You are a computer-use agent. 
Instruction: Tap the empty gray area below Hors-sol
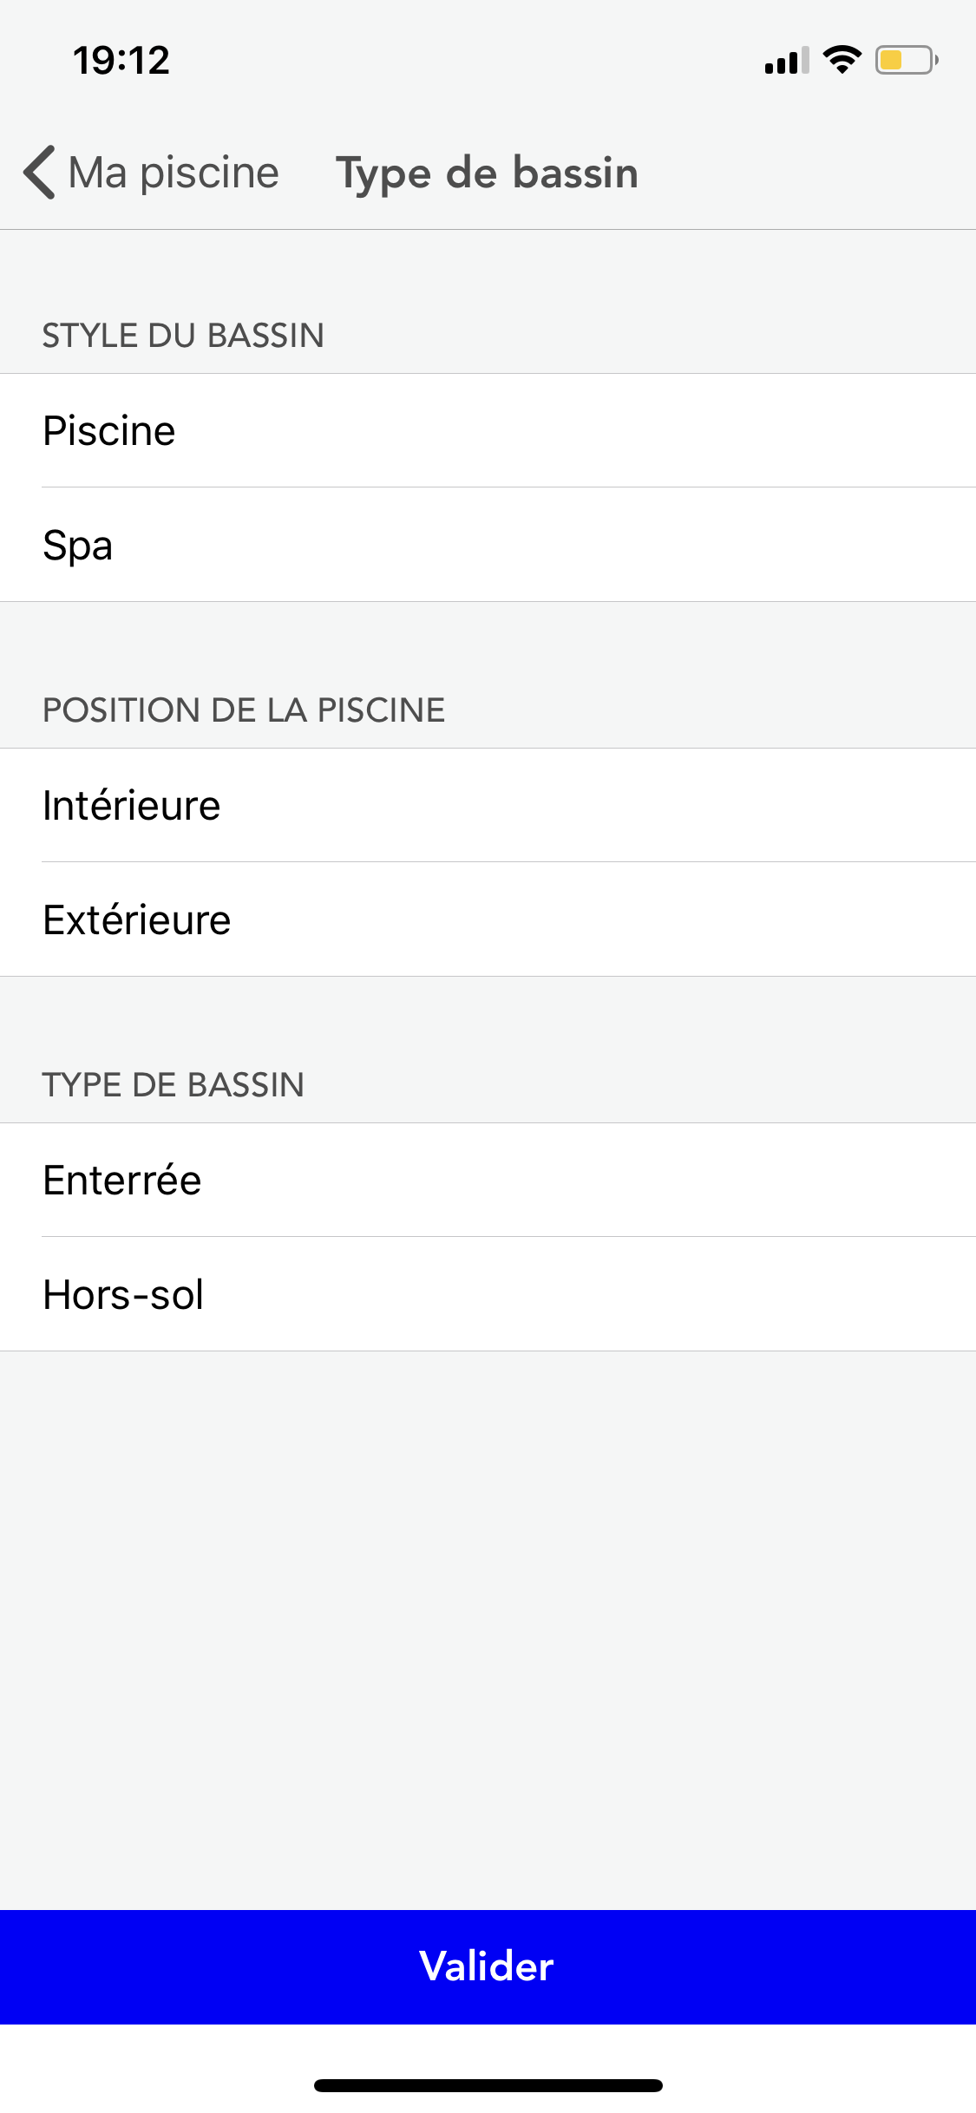pos(488,1631)
